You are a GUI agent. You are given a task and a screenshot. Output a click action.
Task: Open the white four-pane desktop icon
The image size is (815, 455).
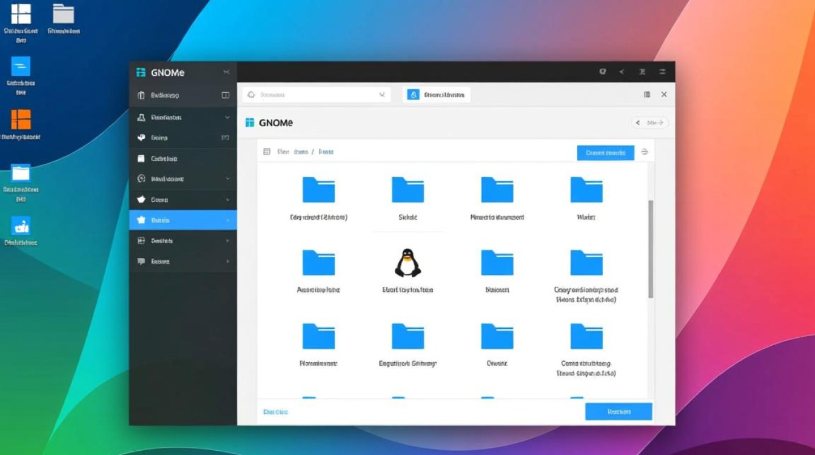[21, 13]
